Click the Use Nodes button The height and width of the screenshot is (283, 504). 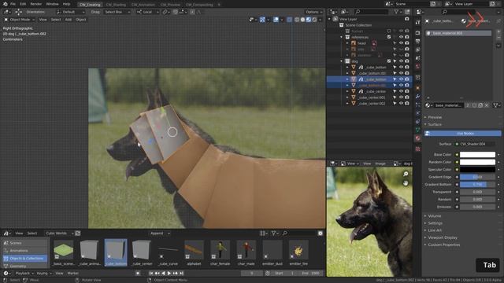click(x=463, y=133)
